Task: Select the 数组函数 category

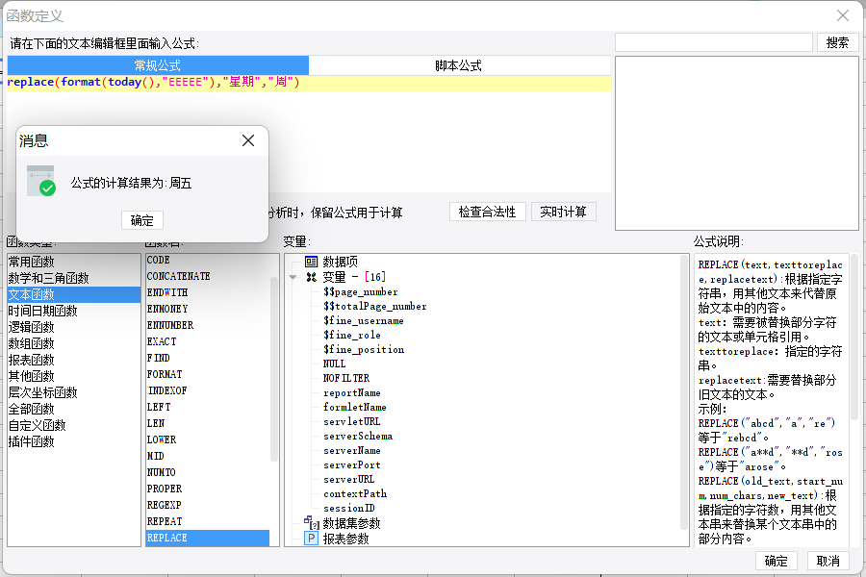Action: coord(74,343)
